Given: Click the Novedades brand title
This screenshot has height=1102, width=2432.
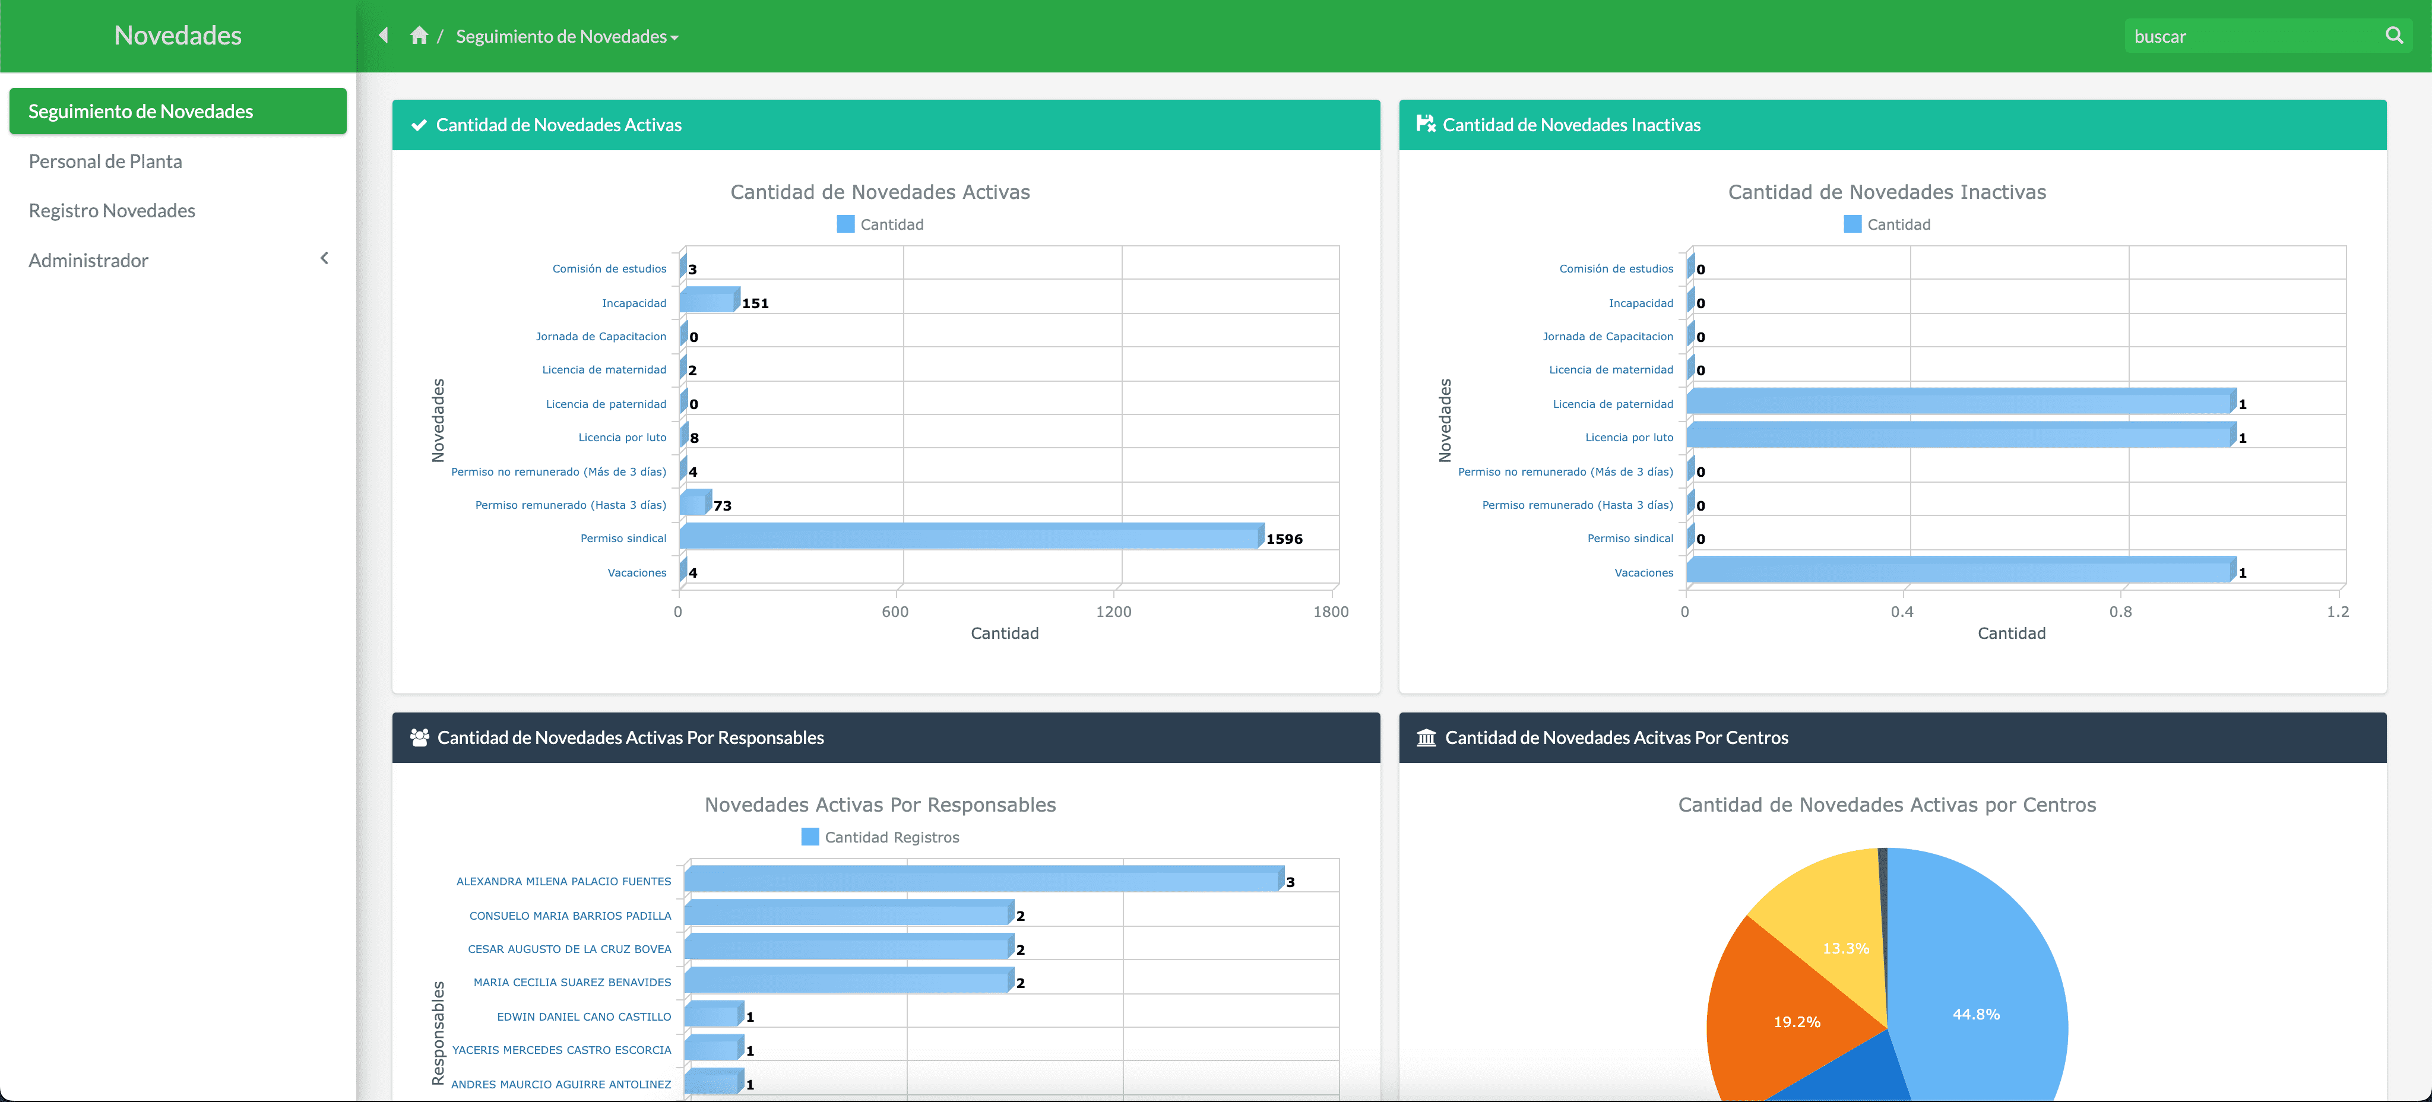Looking at the screenshot, I should pyautogui.click(x=178, y=36).
